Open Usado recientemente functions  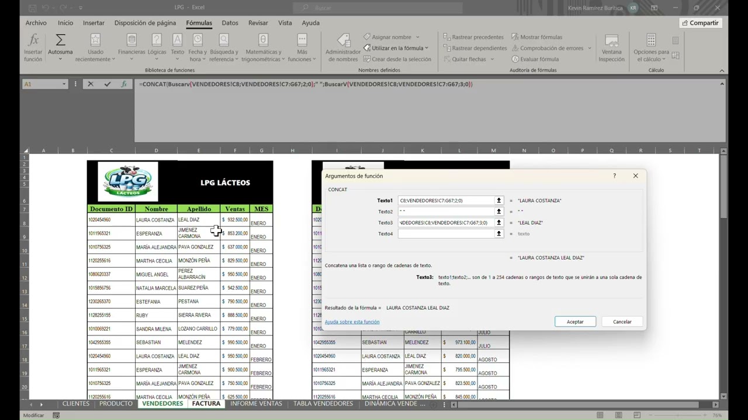coord(95,47)
